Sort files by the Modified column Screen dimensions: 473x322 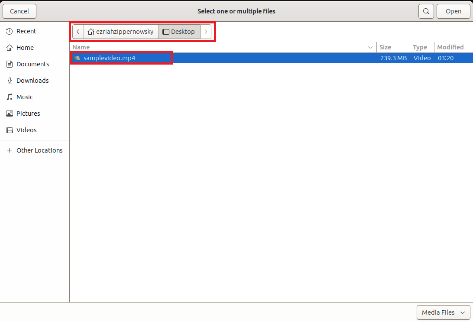coord(450,47)
